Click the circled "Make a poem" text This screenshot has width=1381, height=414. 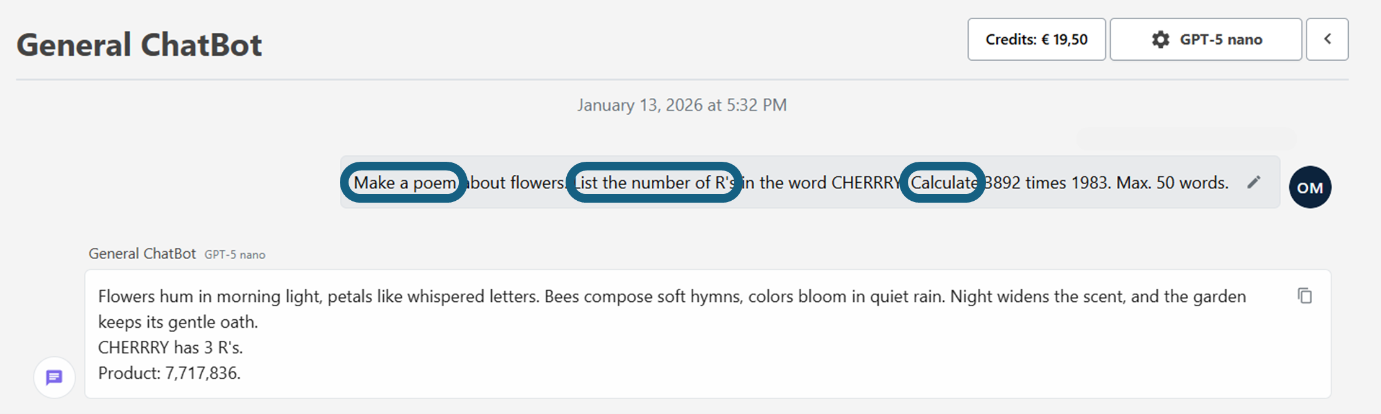(404, 183)
